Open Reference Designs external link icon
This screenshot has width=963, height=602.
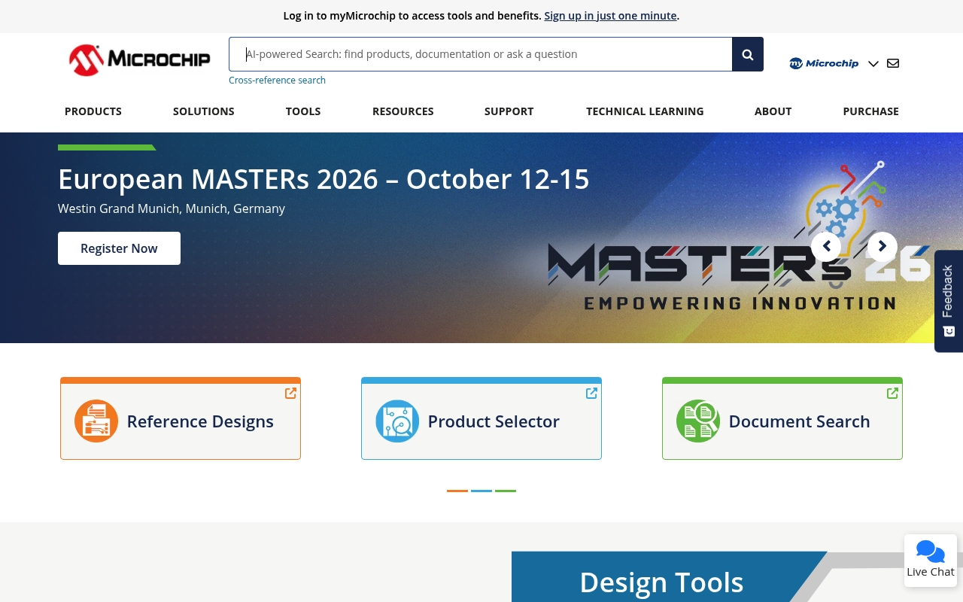pos(290,393)
